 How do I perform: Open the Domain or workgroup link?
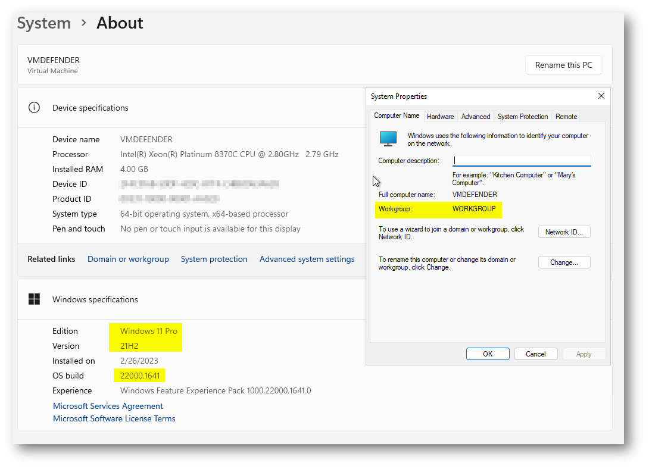[x=128, y=259]
